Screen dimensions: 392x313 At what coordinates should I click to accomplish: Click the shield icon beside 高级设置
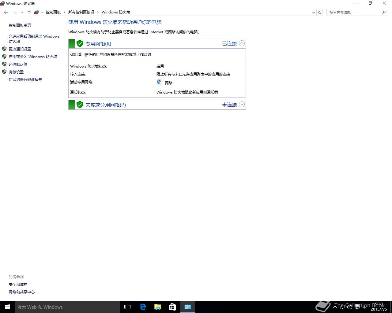coord(4,72)
